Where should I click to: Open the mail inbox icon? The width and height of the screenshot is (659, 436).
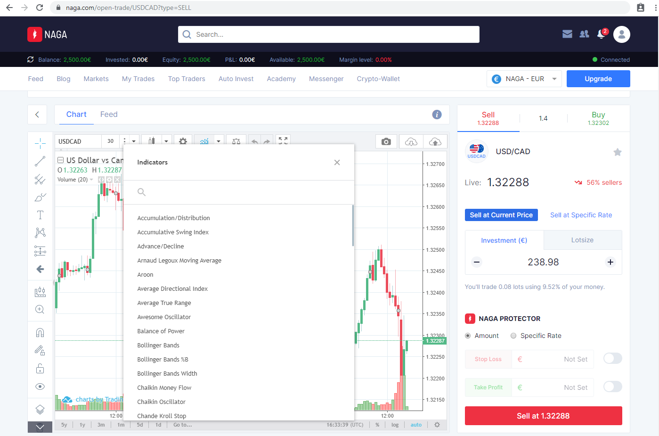point(568,34)
